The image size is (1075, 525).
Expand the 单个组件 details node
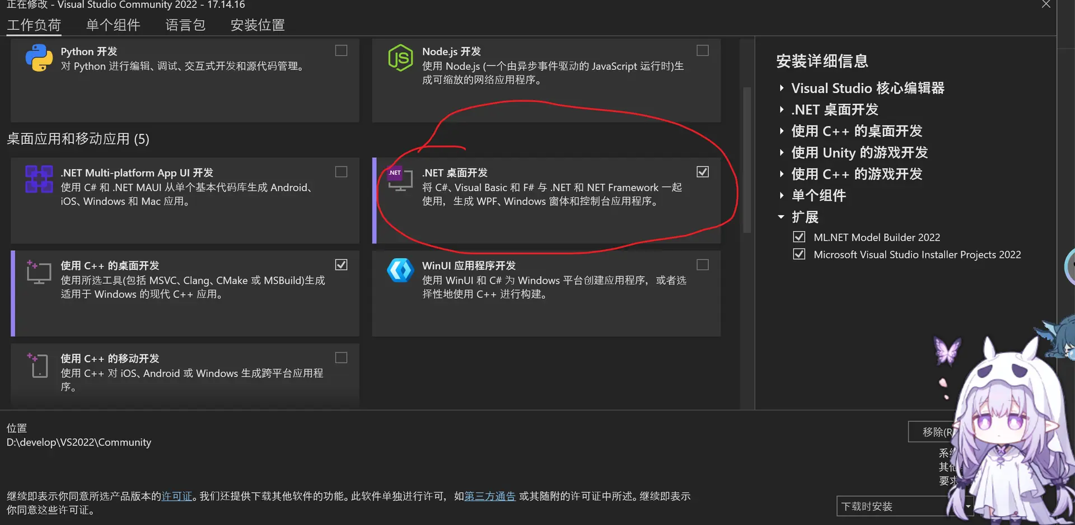tap(782, 195)
